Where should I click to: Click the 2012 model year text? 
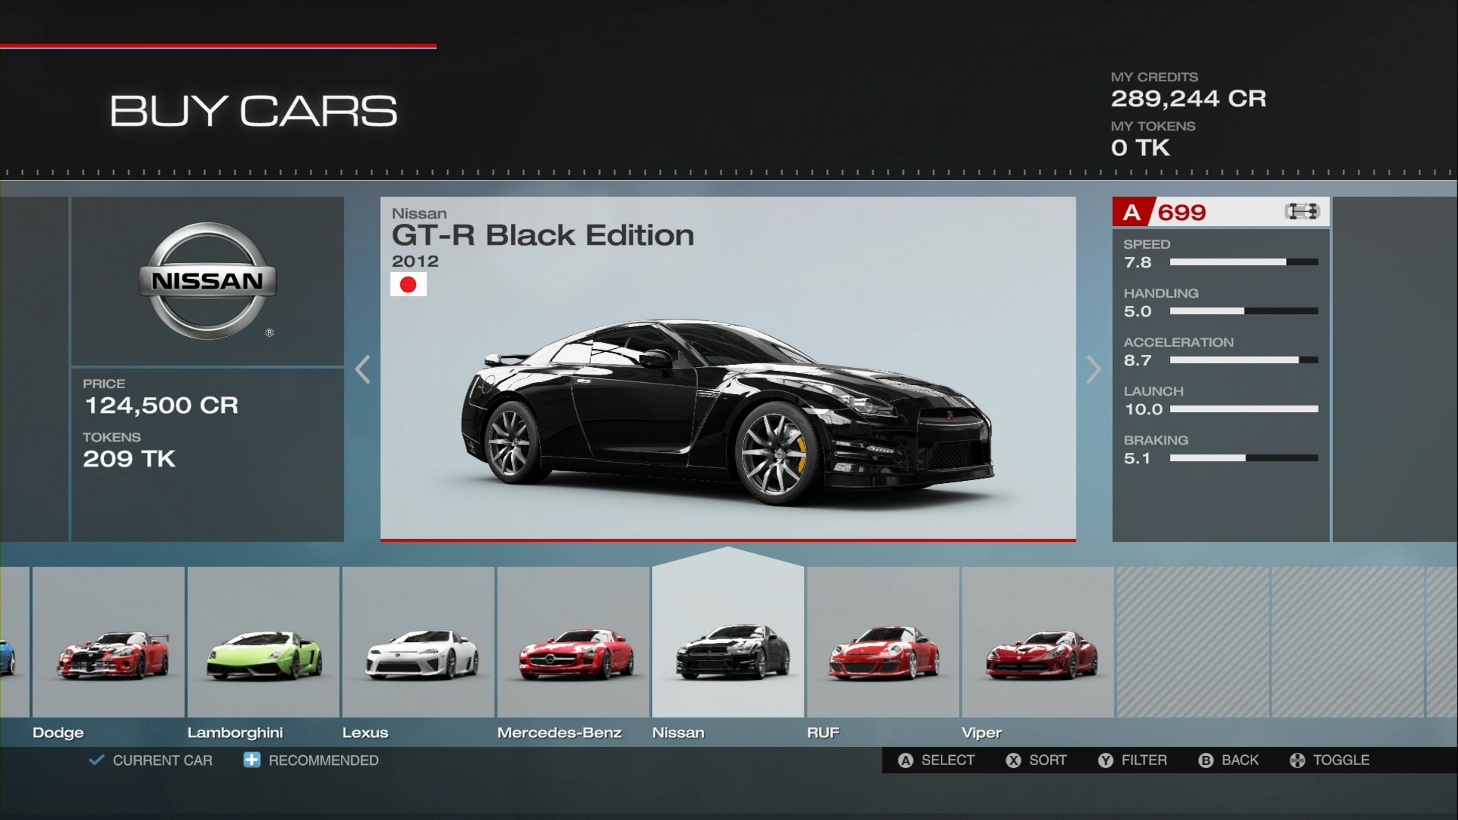(415, 262)
